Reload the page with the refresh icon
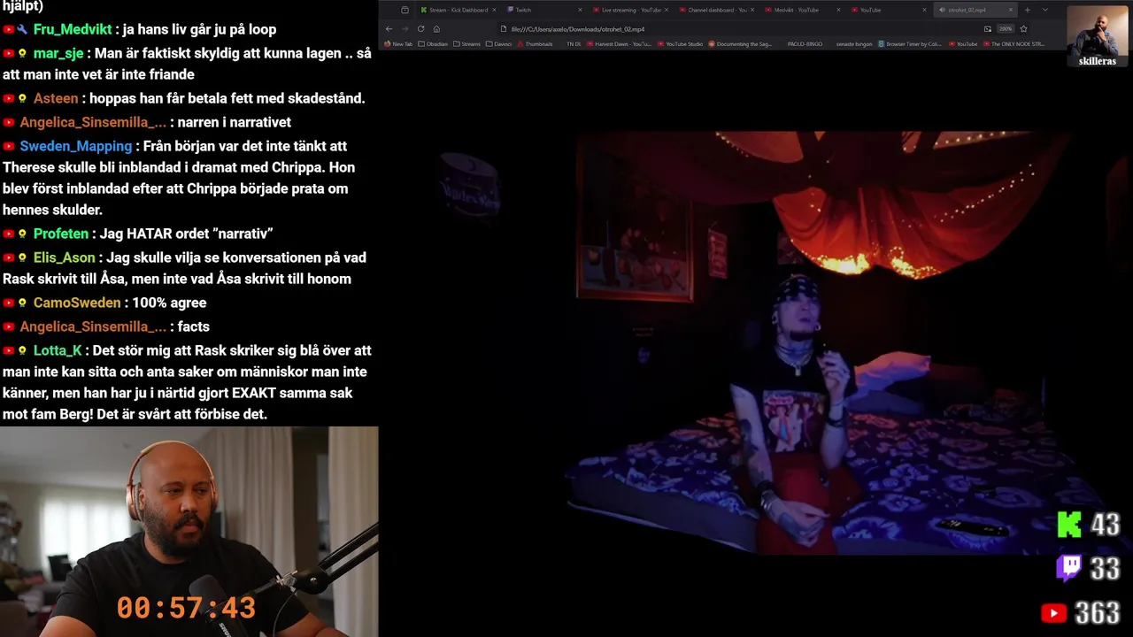 point(420,28)
